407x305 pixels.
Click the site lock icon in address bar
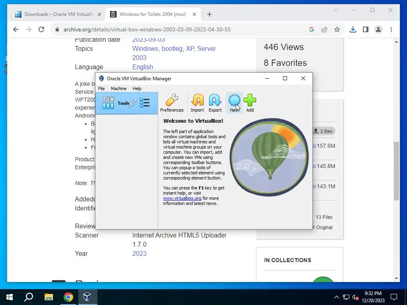click(x=57, y=29)
